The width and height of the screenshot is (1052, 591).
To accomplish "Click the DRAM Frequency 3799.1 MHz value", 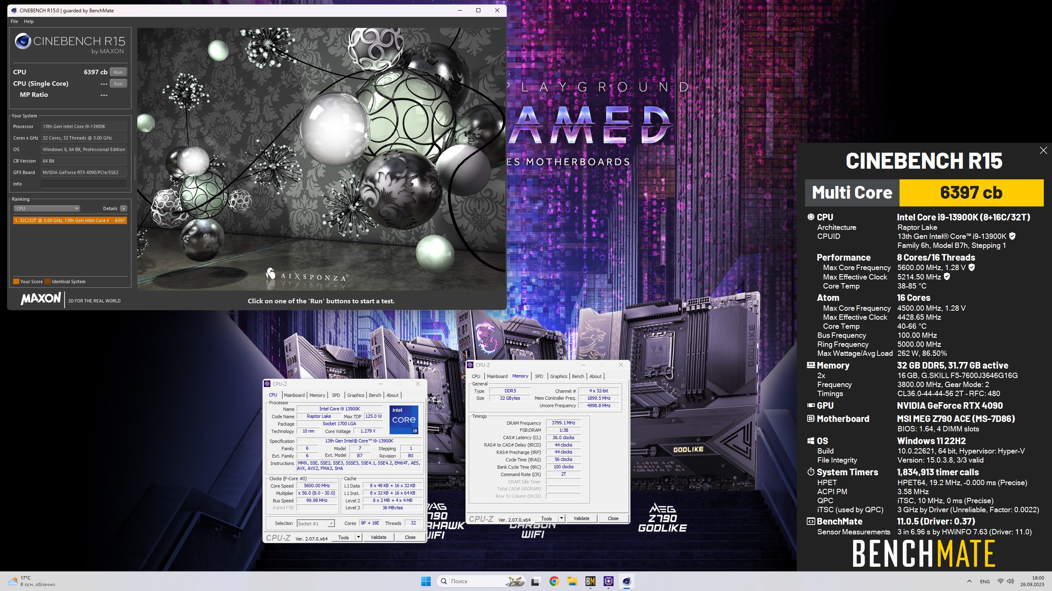I will pyautogui.click(x=563, y=423).
